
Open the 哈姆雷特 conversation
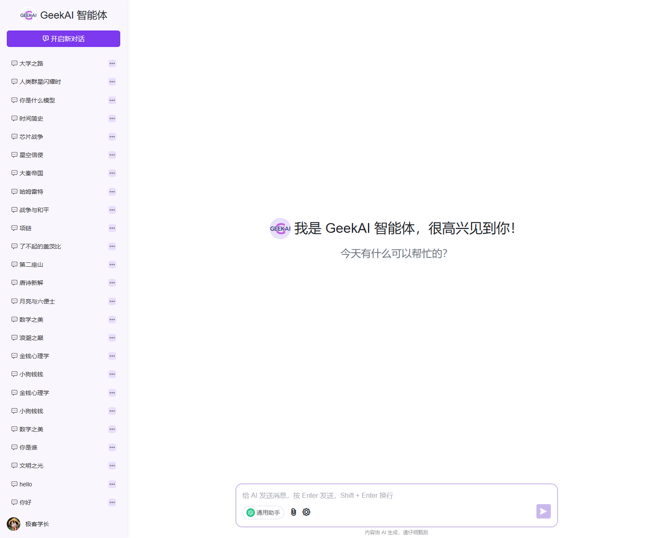click(x=64, y=192)
